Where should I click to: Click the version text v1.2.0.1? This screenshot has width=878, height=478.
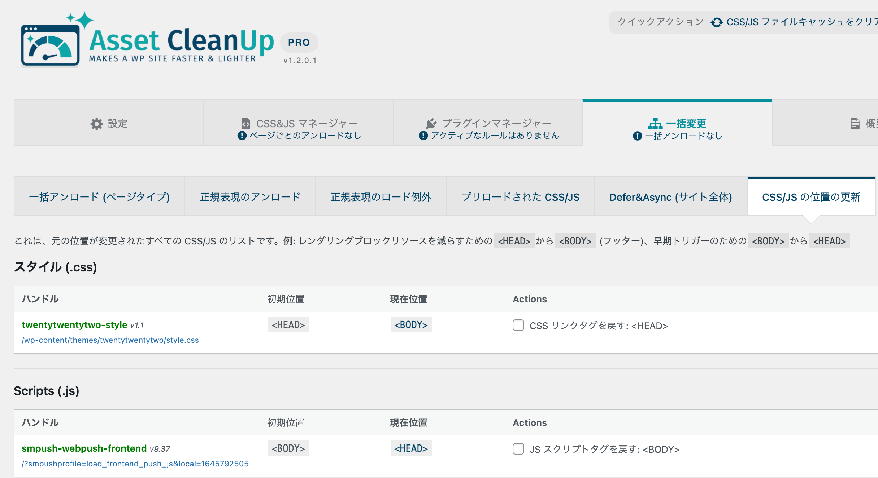pyautogui.click(x=300, y=61)
